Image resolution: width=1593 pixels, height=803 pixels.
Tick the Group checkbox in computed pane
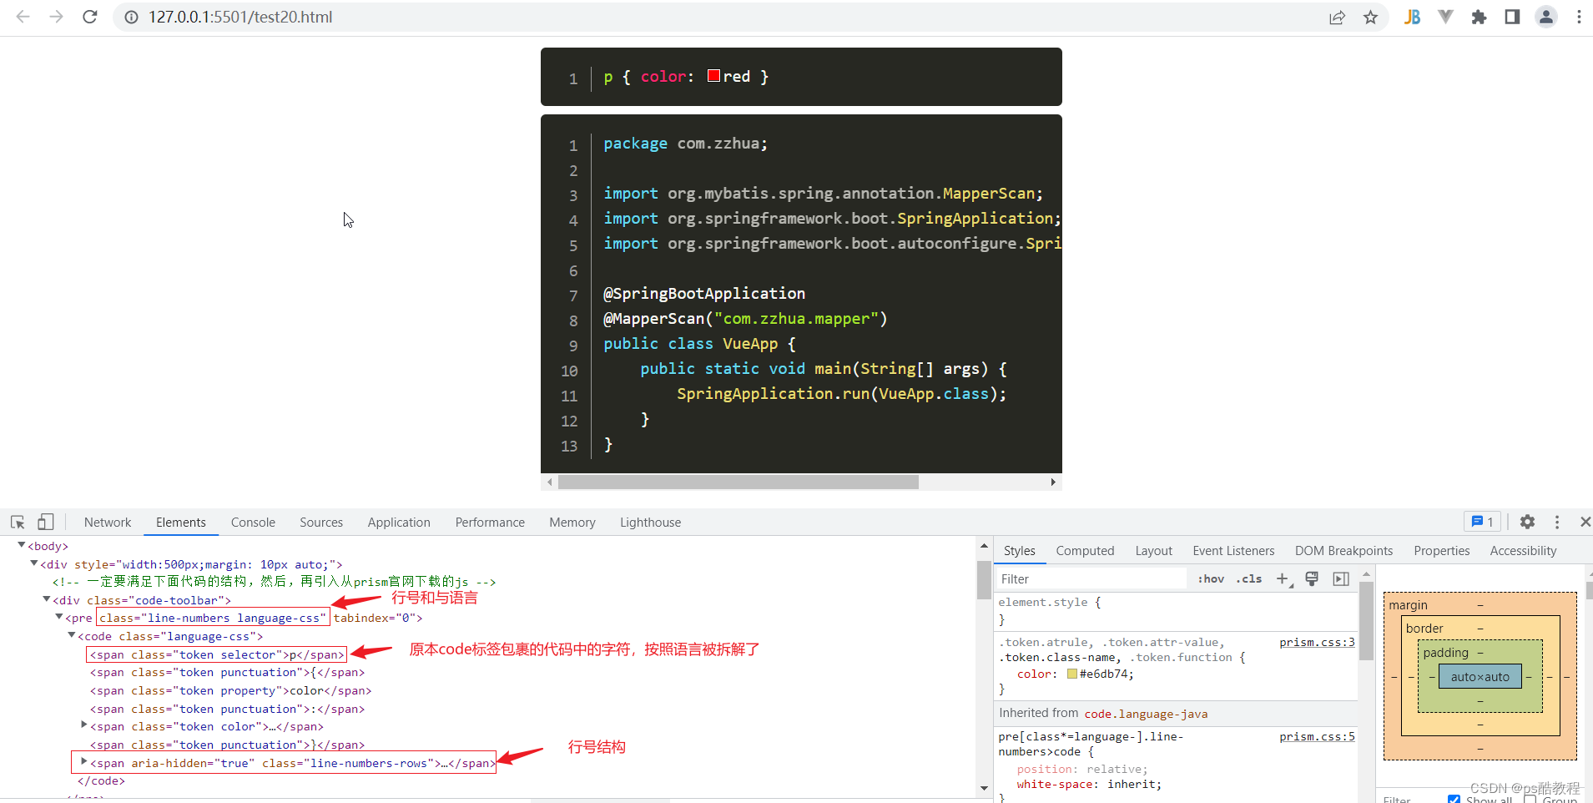(1530, 800)
